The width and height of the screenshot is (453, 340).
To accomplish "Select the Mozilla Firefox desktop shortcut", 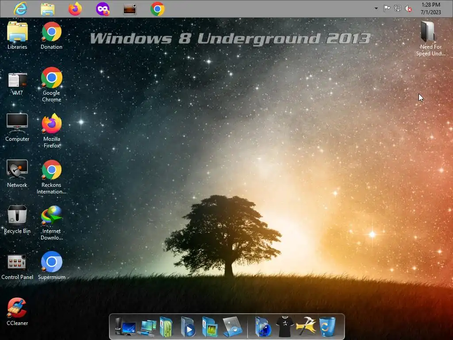I will [x=51, y=131].
